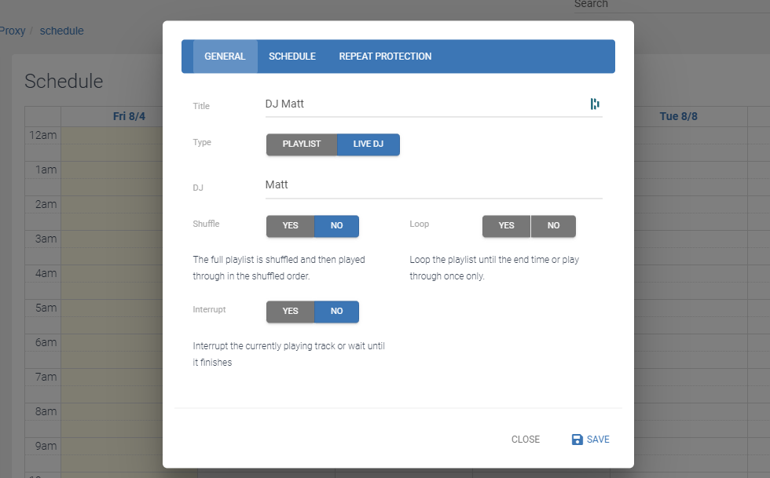Set Shuffle to NO
Viewport: 770px width, 478px height.
[336, 226]
